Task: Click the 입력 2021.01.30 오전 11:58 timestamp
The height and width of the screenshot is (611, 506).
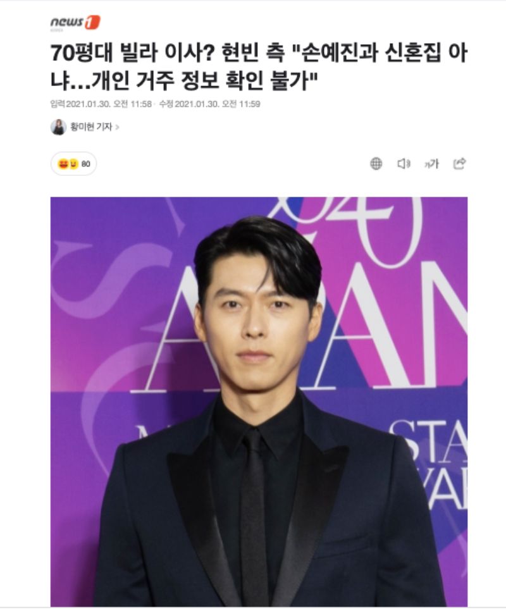Action: (x=101, y=104)
